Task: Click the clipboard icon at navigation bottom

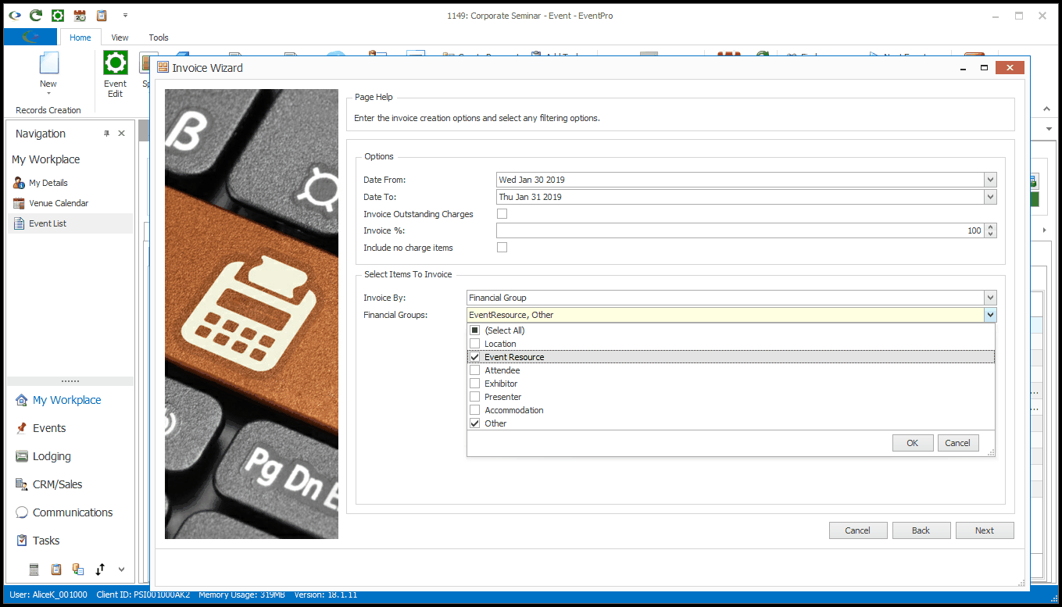Action: 56,570
